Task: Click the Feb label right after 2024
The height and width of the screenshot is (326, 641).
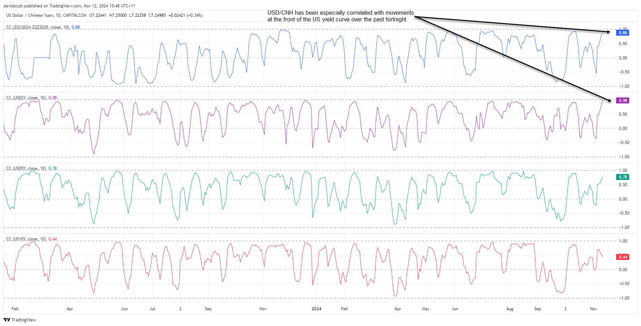Action: pyautogui.click(x=344, y=309)
